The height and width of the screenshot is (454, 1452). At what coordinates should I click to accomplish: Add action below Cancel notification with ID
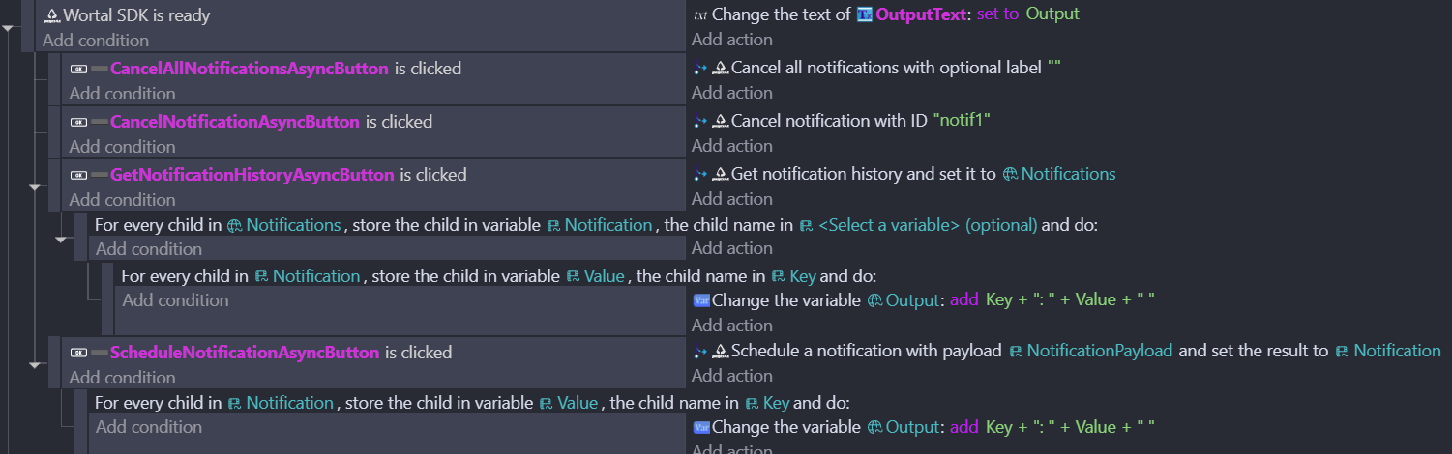[731, 146]
